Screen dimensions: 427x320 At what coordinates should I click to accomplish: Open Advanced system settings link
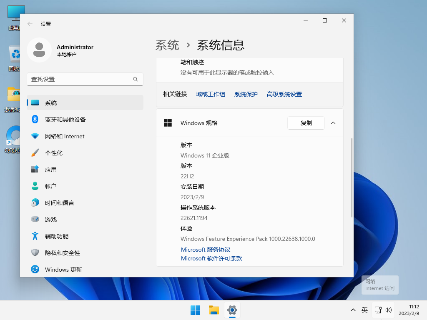[x=284, y=94]
